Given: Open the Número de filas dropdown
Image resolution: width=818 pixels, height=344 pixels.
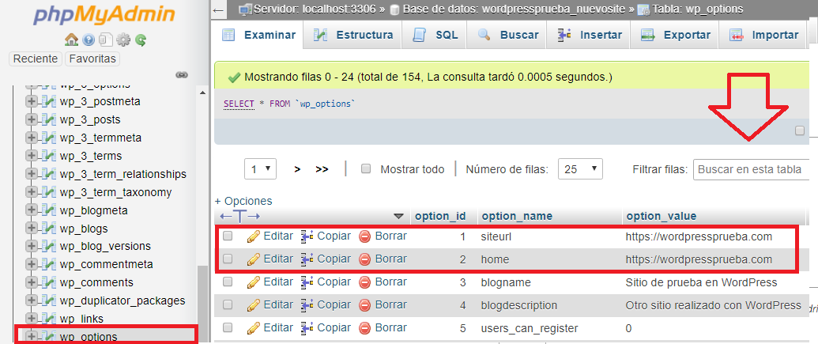Looking at the screenshot, I should 580,169.
